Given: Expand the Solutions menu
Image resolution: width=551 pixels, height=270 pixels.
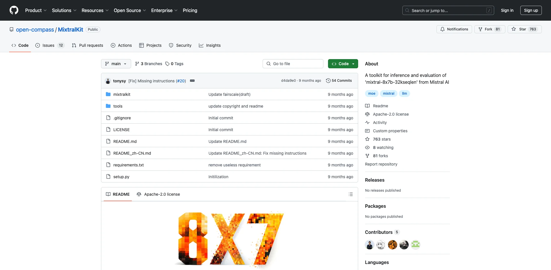Looking at the screenshot, I should pos(64,10).
